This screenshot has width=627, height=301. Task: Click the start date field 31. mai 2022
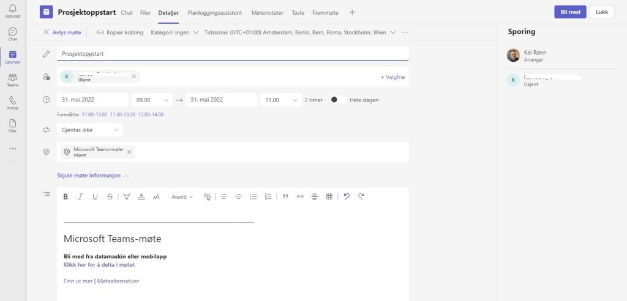[x=92, y=100]
